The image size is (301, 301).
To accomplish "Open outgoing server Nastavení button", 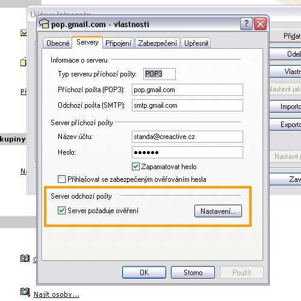I will pyautogui.click(x=218, y=211).
